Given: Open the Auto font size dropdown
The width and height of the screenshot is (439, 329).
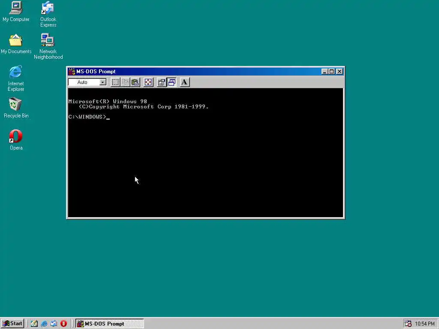Looking at the screenshot, I should pos(103,82).
